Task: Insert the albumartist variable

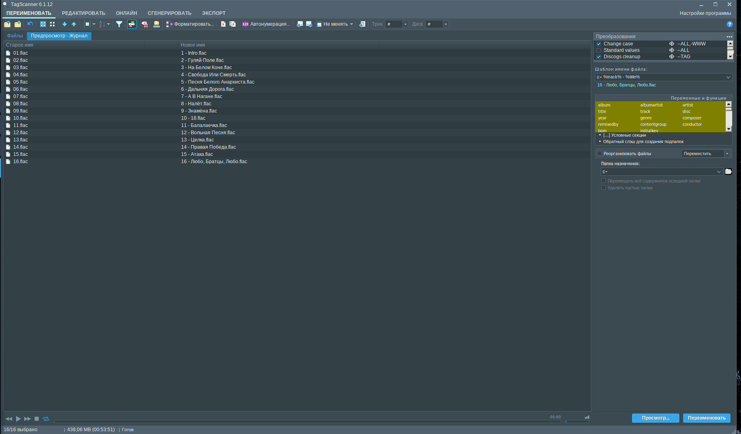Action: point(651,105)
